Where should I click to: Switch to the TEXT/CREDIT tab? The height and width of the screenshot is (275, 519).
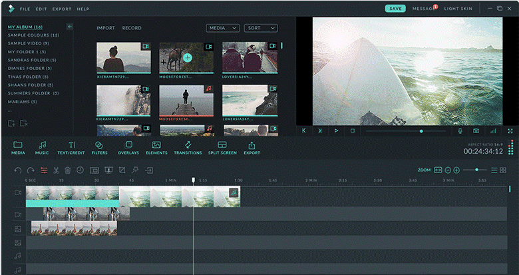click(x=71, y=148)
